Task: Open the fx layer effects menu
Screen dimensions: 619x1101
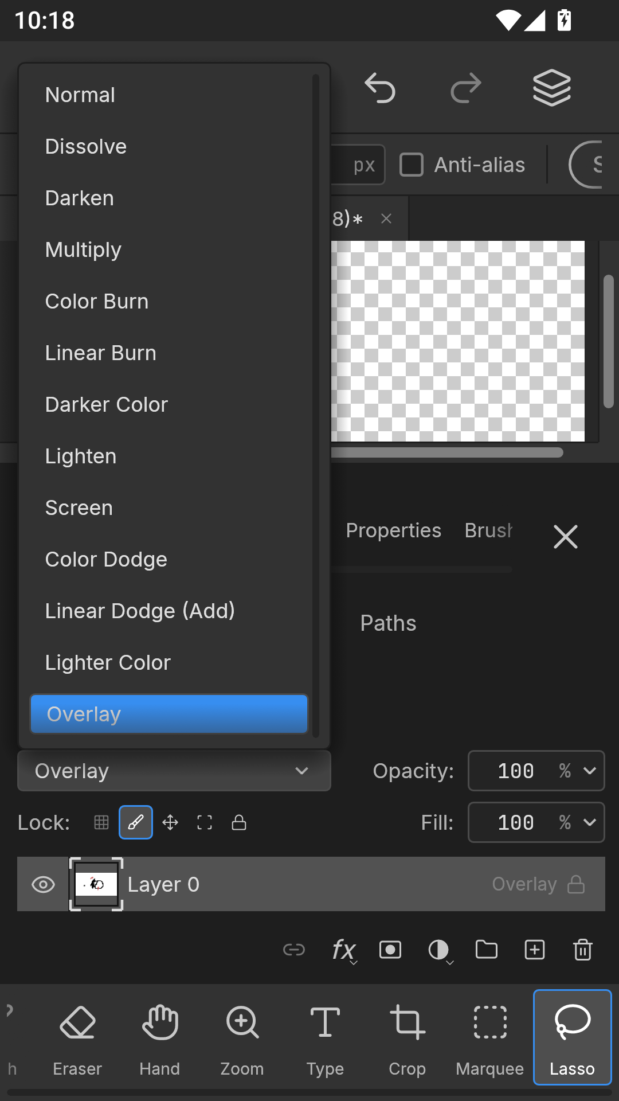Action: tap(344, 951)
